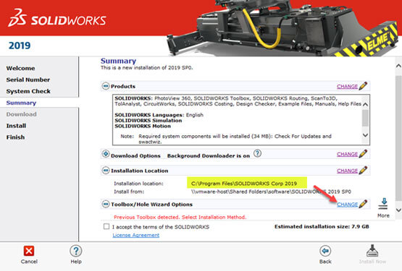This screenshot has height=271, width=402.
Task: Select the Download step in sidebar
Action: tap(21, 114)
